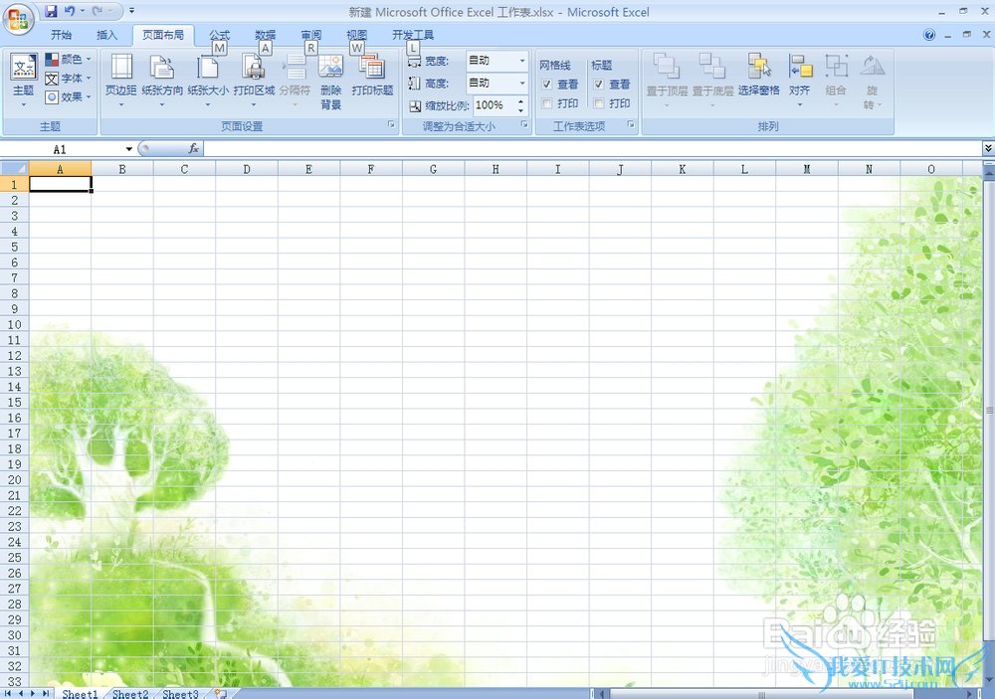Click the Scale 100% input field
Screen dimensions: 995x699
coord(495,105)
